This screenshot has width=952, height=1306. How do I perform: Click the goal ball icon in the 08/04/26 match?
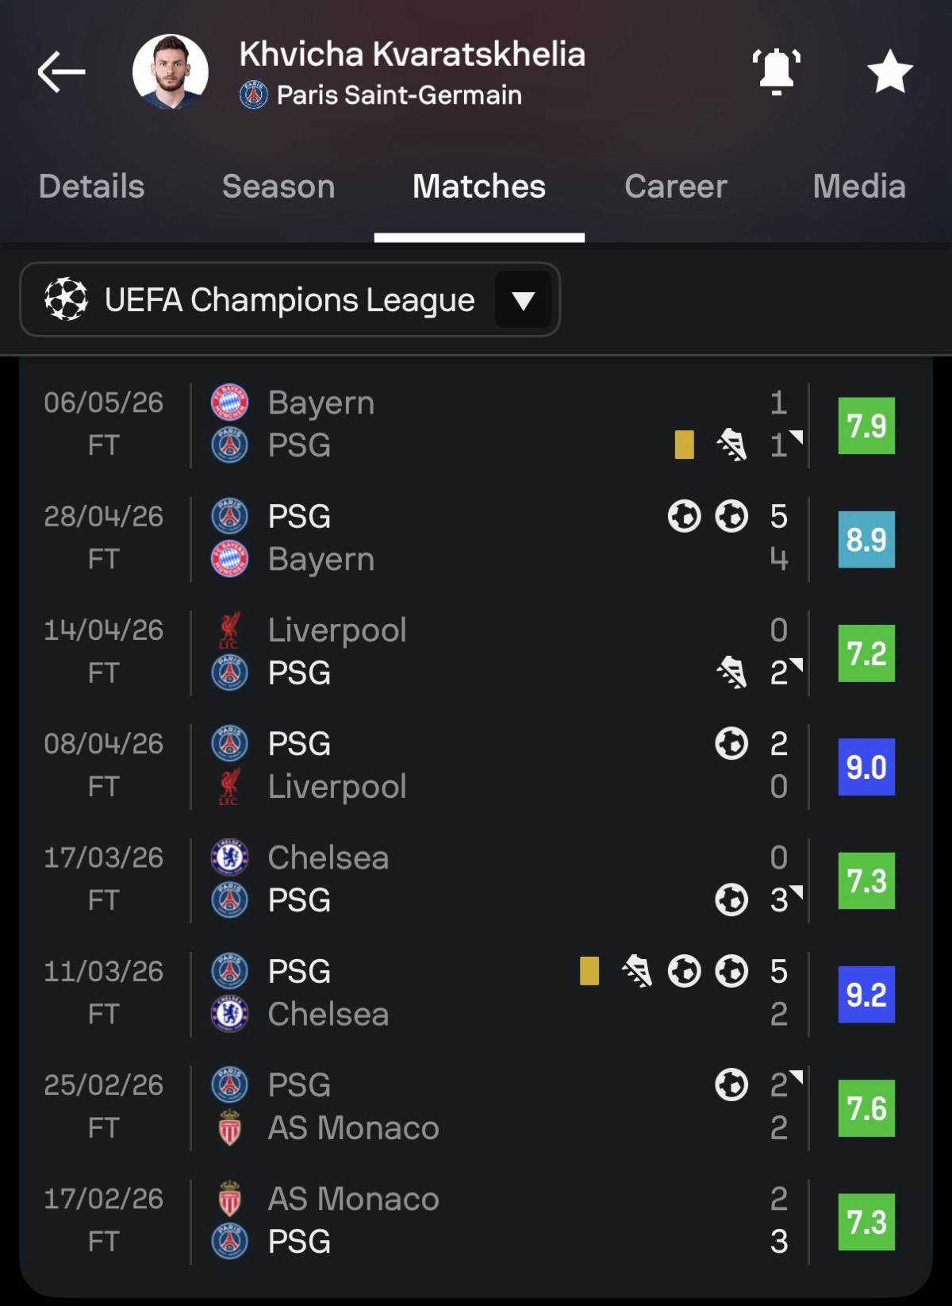pos(731,744)
